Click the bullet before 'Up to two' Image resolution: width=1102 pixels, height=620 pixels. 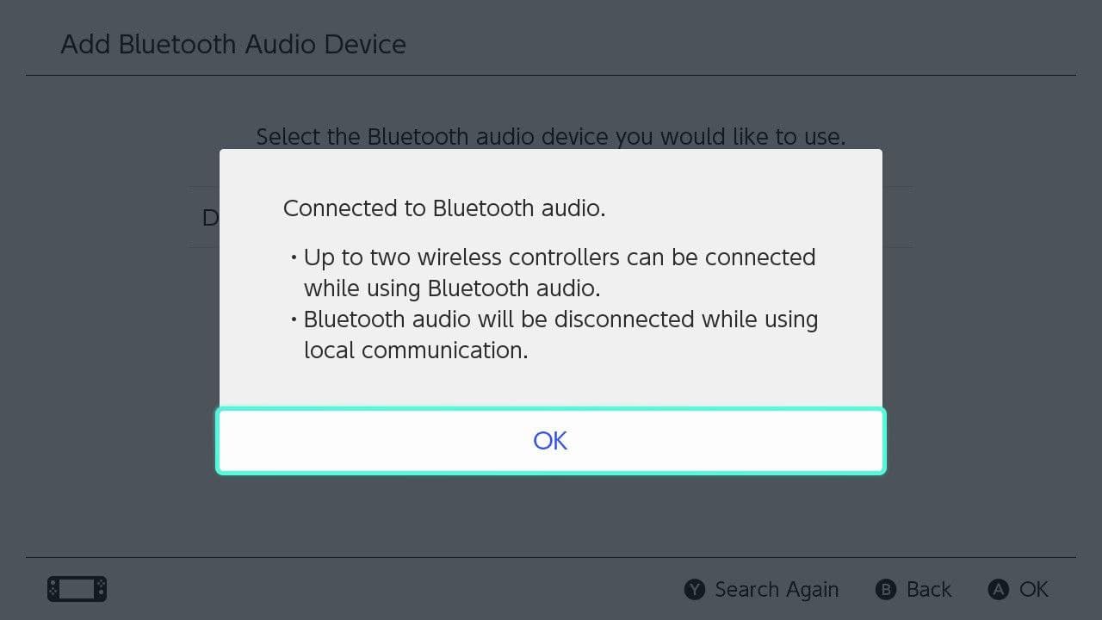(294, 257)
